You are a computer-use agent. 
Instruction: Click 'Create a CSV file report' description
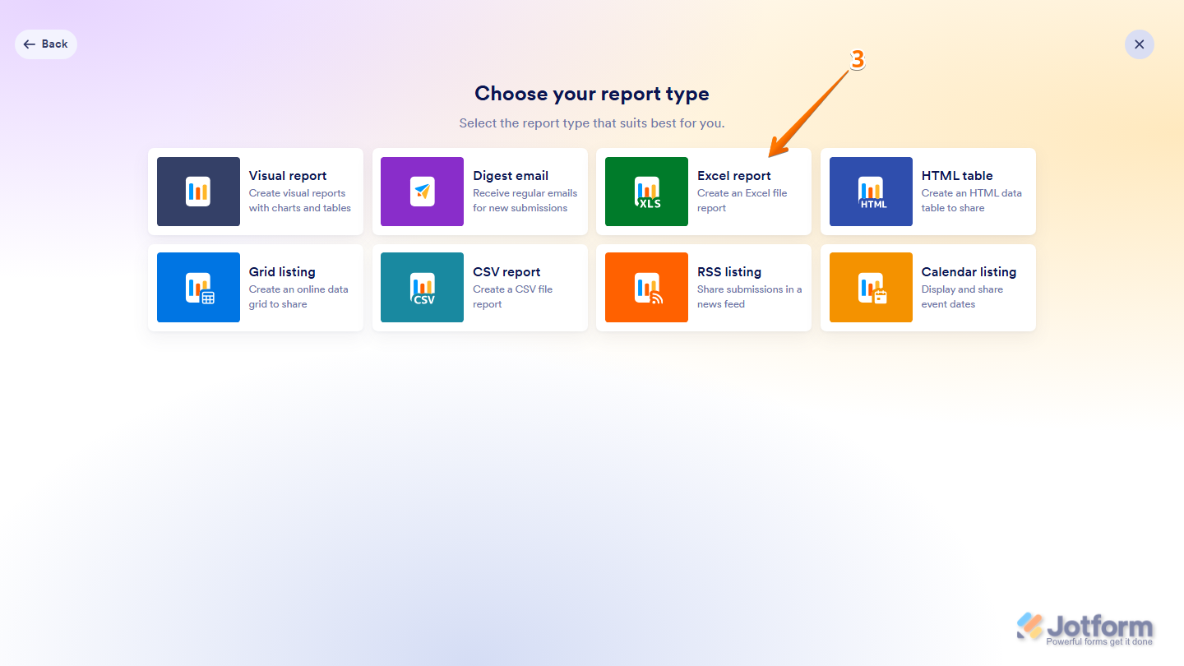coord(513,297)
